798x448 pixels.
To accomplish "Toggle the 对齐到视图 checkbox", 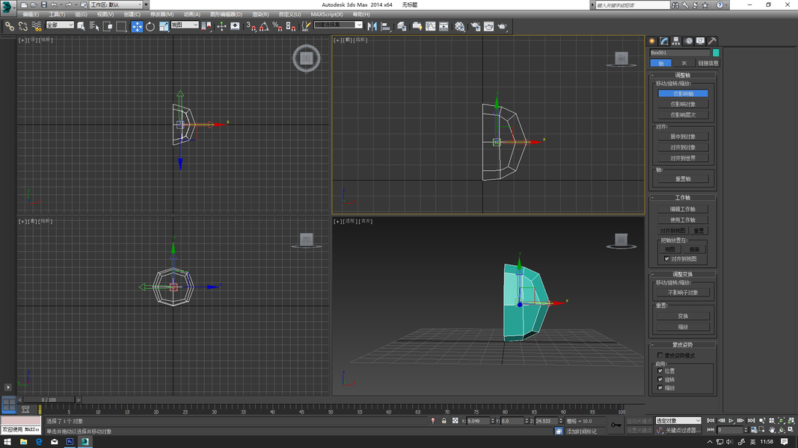I will [x=666, y=259].
